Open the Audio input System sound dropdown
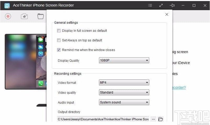The image size is (210, 125). [x=124, y=102]
